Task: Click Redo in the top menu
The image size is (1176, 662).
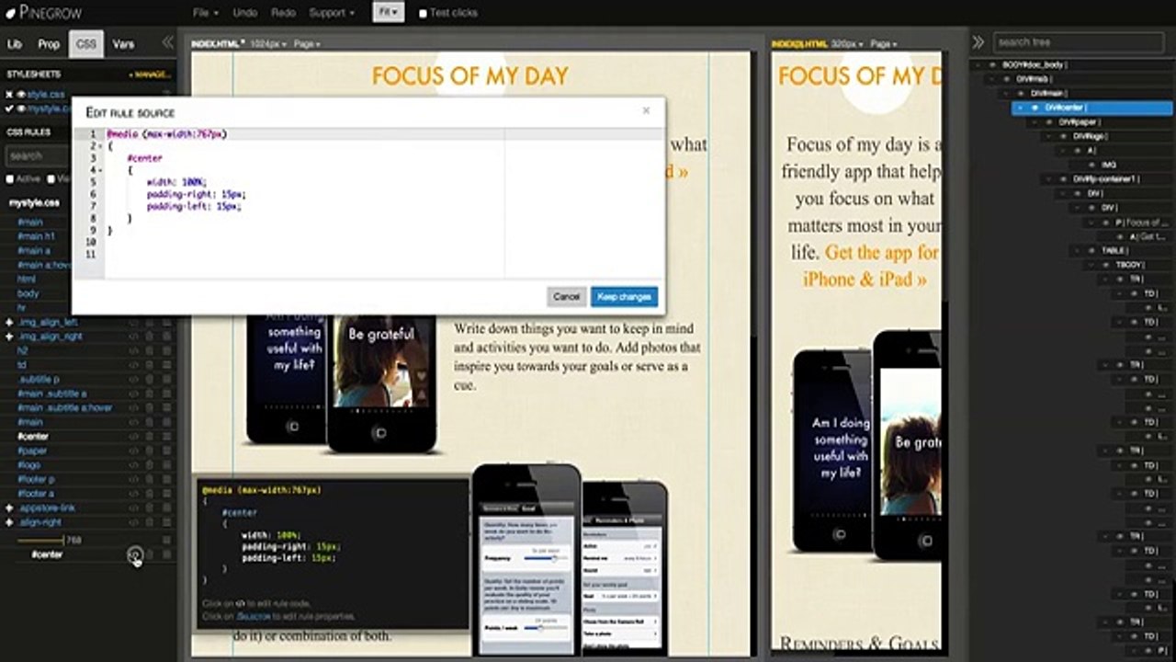Action: (283, 13)
